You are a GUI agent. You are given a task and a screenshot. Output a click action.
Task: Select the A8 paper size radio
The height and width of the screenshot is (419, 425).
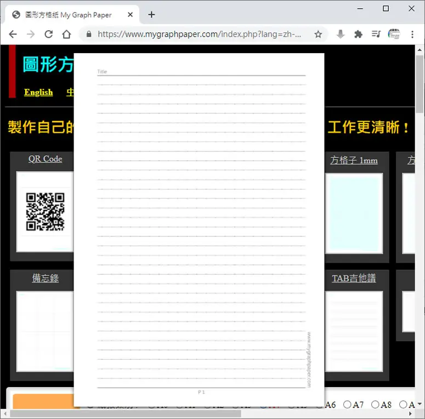tap(375, 405)
